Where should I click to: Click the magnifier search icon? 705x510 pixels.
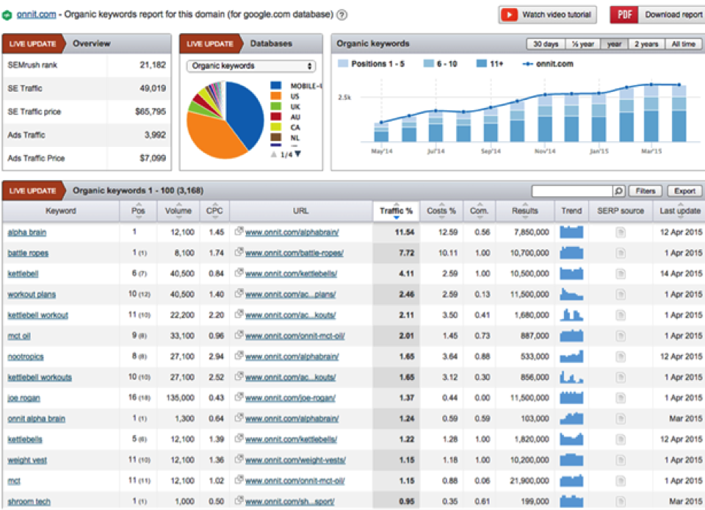click(618, 191)
